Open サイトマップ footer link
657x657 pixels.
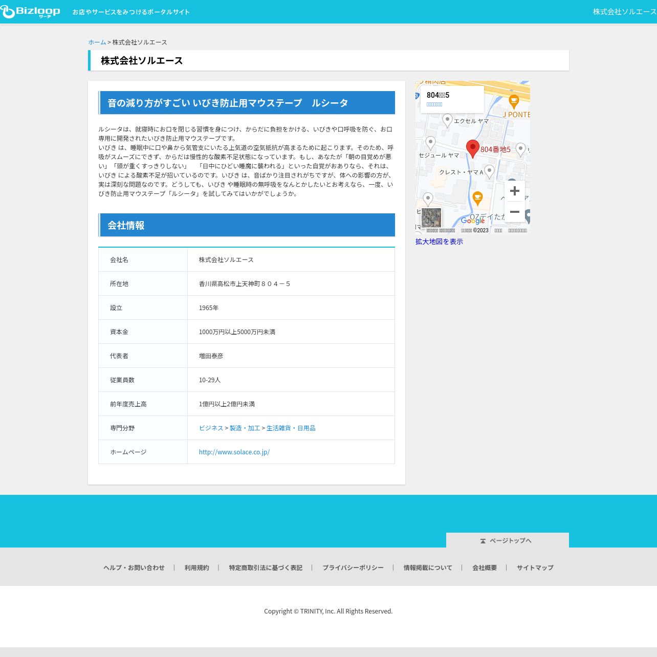[x=535, y=567]
